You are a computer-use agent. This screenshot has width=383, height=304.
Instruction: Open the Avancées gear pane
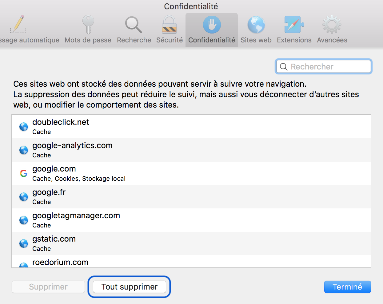coord(332,25)
